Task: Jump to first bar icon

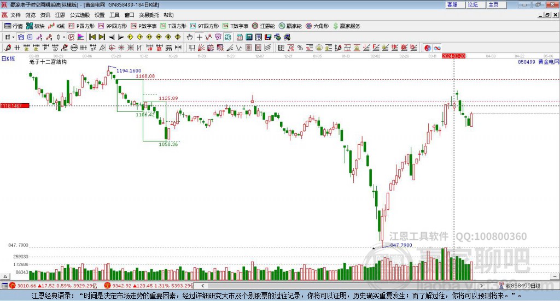Action: click(92, 37)
